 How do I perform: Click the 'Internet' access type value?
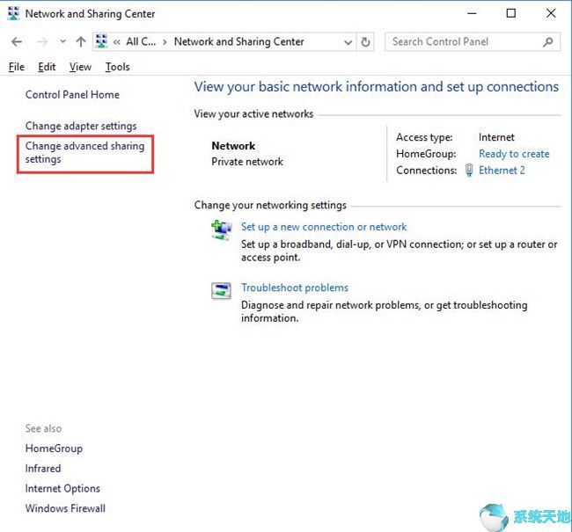pyautogui.click(x=496, y=137)
